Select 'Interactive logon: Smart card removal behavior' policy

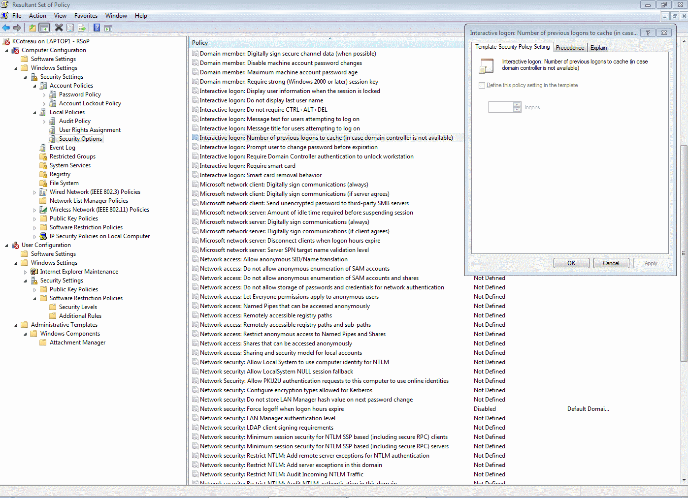pos(261,175)
